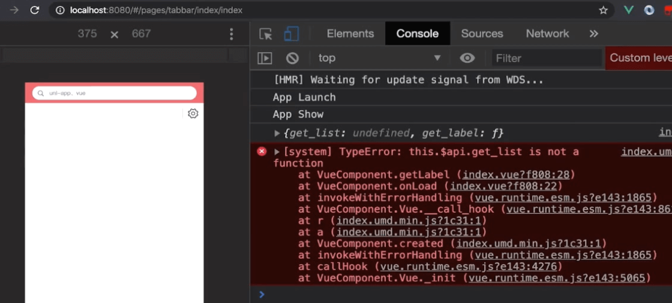The width and height of the screenshot is (672, 303).
Task: Click the console input prompt
Action: pyautogui.click(x=465, y=295)
